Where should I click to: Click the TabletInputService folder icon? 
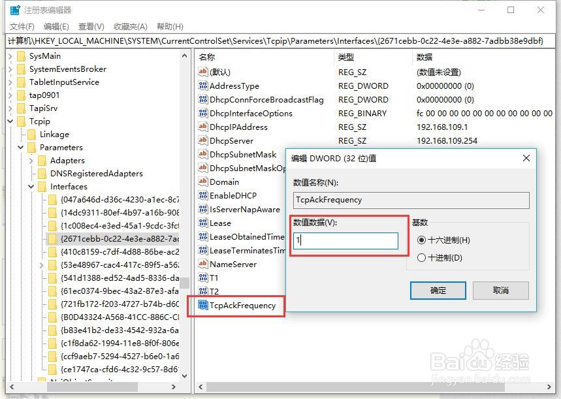[x=21, y=82]
